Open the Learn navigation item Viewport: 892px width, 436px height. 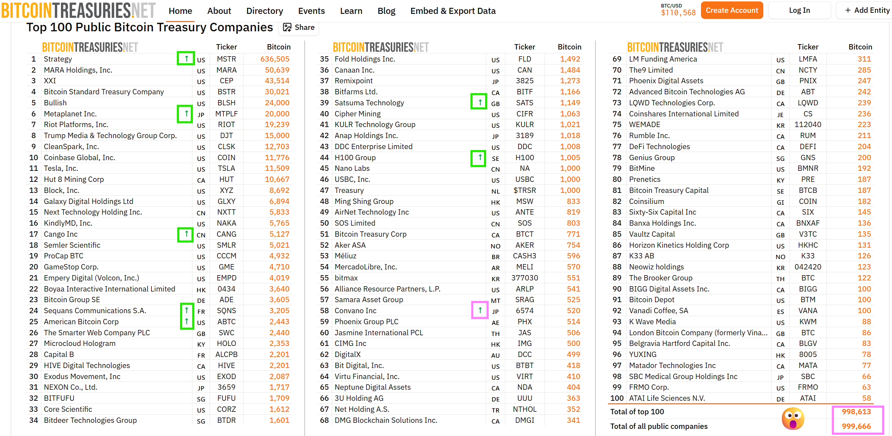[x=351, y=11]
